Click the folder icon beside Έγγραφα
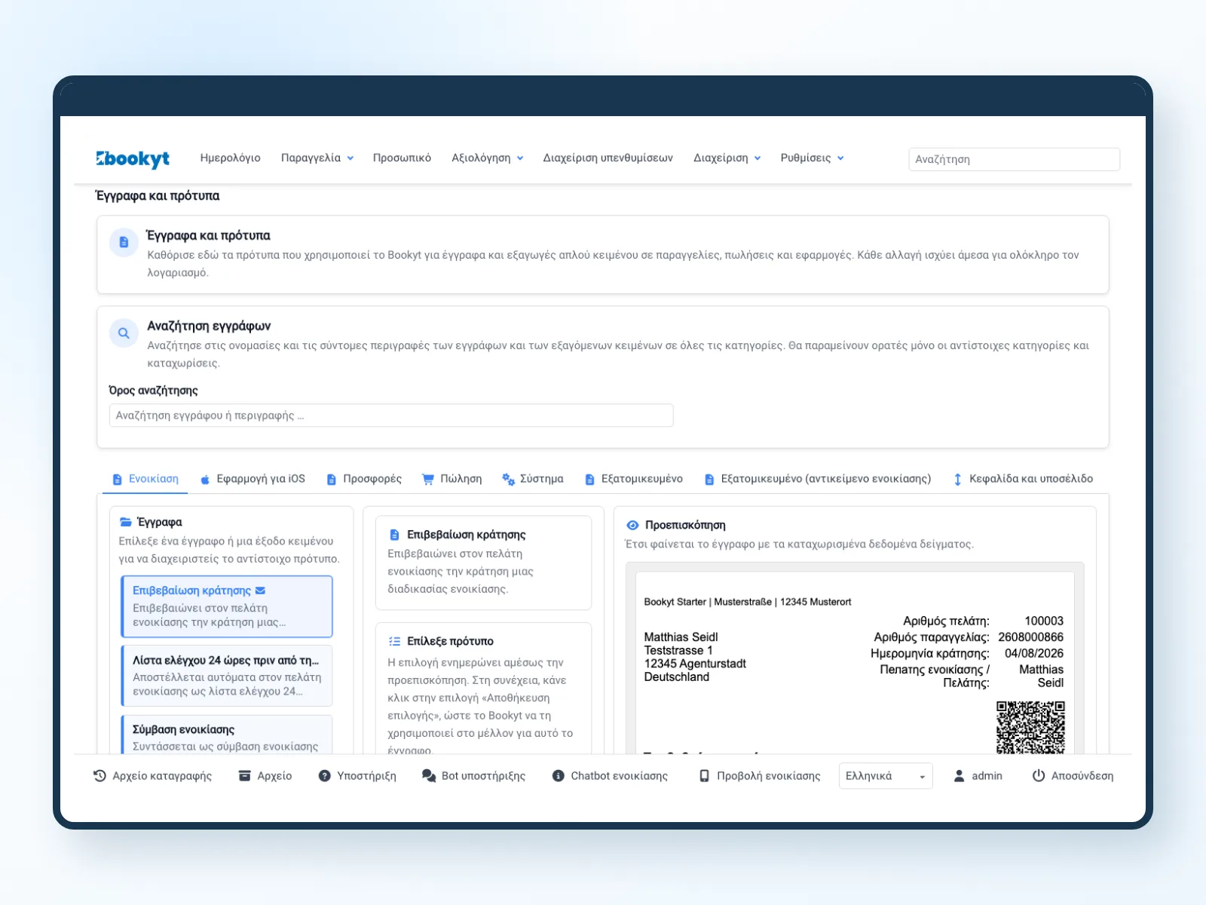 coord(126,522)
